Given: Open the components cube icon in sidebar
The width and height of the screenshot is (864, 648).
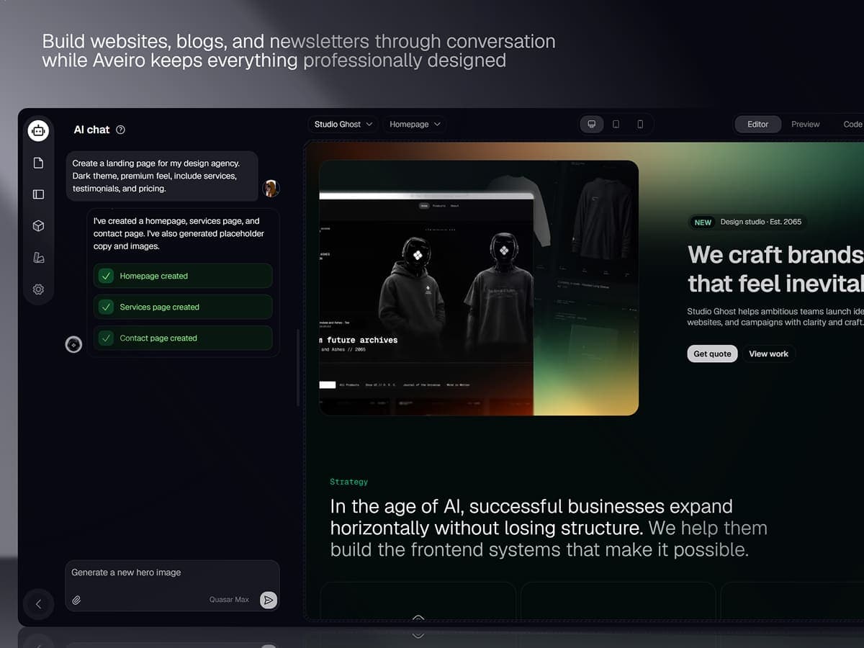Looking at the screenshot, I should coord(38,226).
